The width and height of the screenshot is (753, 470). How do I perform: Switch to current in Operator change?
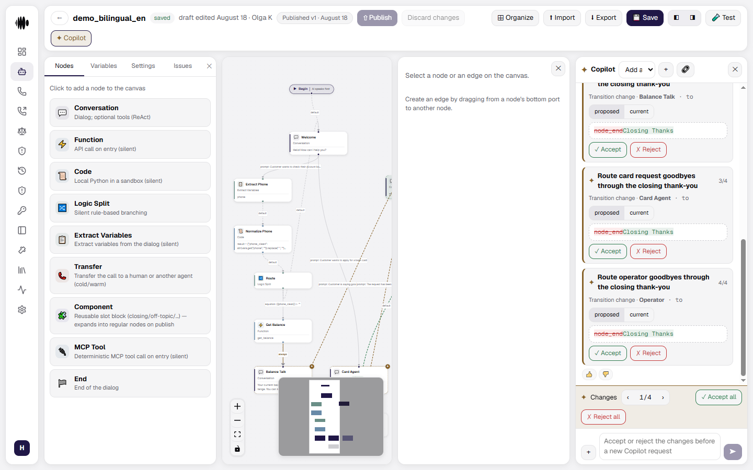[639, 315]
